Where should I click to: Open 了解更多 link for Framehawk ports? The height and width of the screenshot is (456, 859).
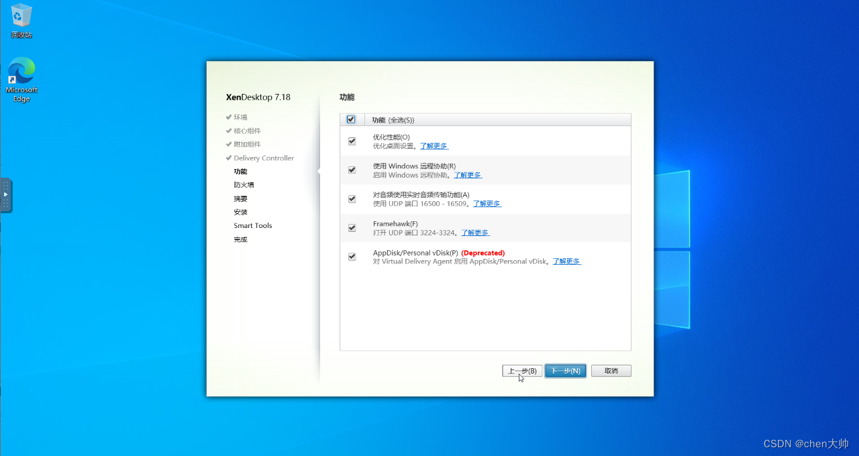coord(475,232)
